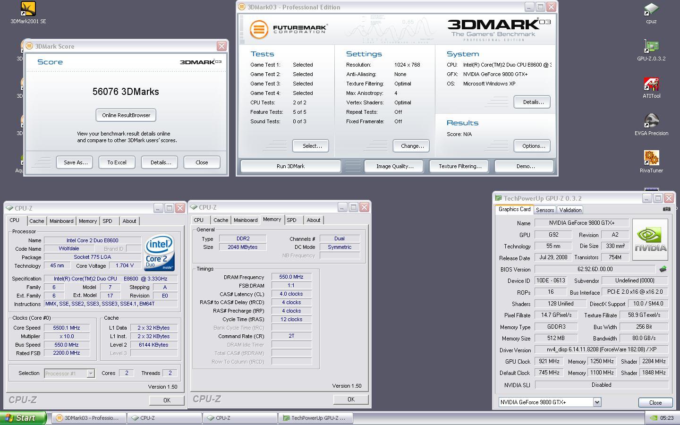Click the Driver Version field in GPU-Z

coord(602,350)
